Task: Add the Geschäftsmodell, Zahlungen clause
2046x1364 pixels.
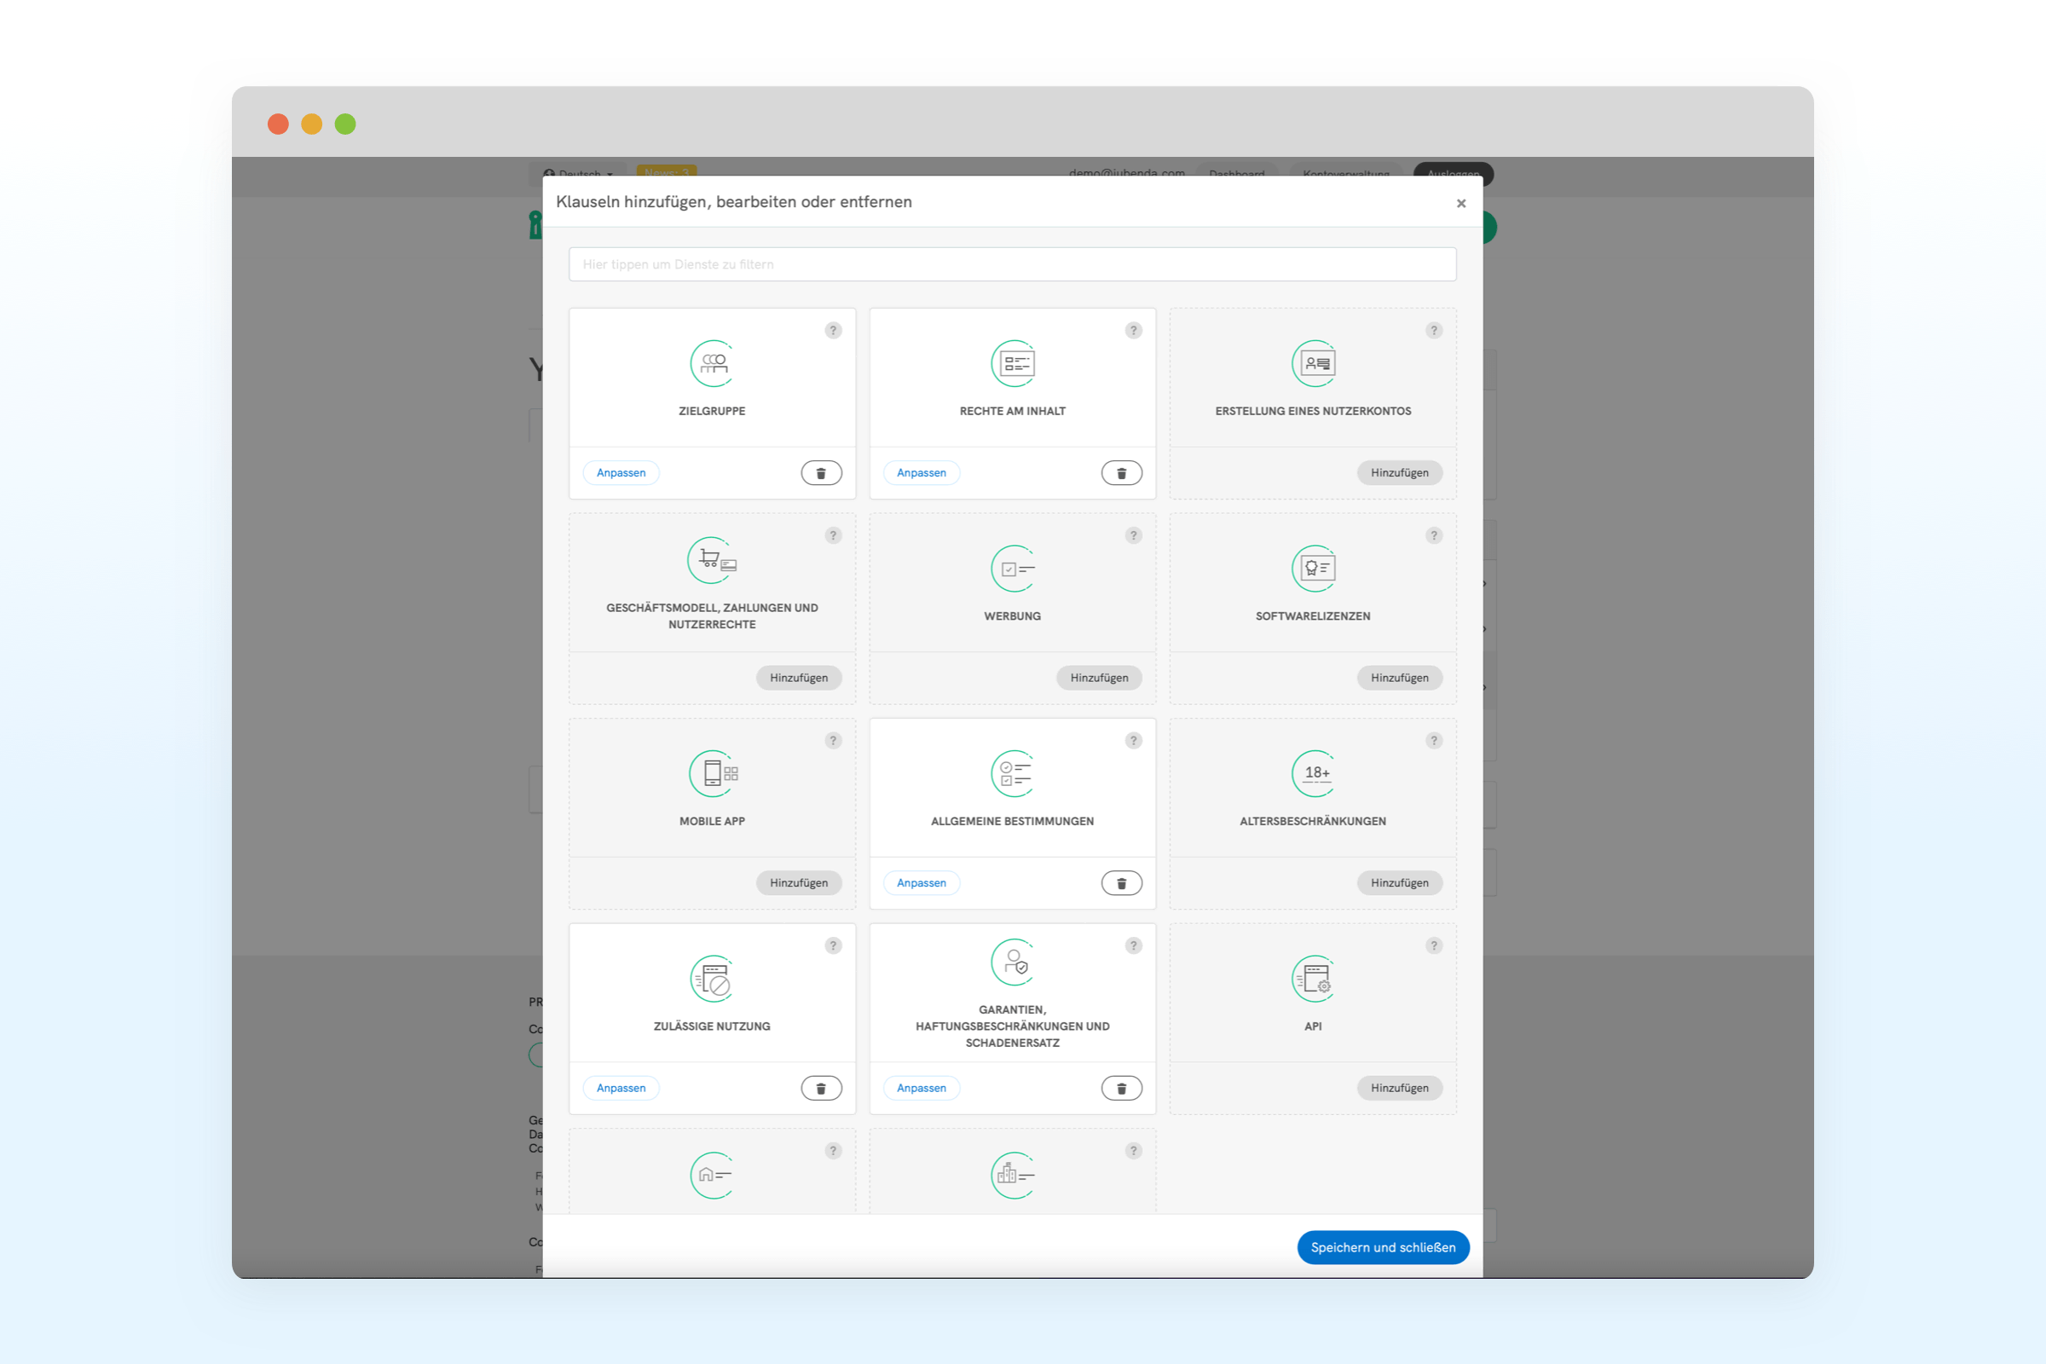Action: click(x=798, y=678)
